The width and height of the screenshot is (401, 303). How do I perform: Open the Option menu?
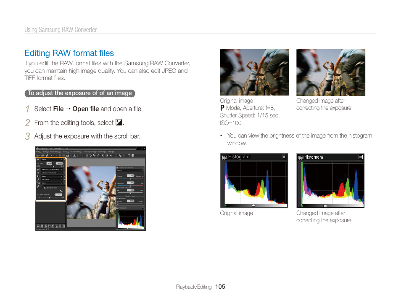click(x=102, y=151)
